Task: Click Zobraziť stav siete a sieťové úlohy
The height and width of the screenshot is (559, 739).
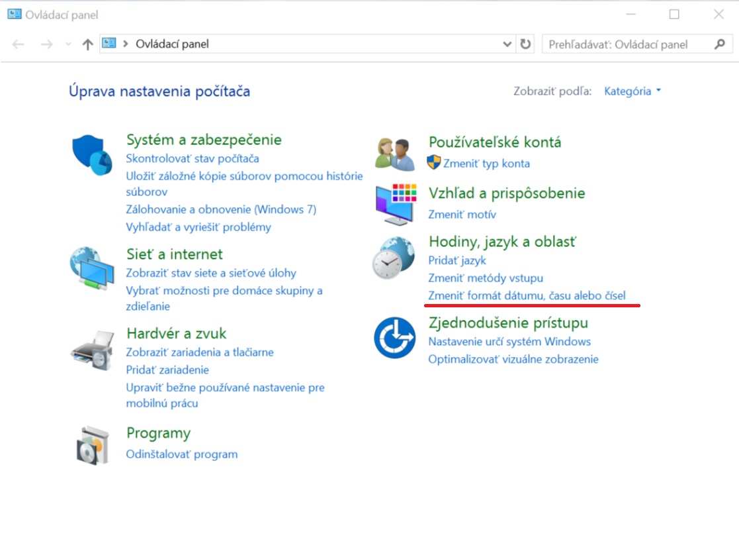Action: pyautogui.click(x=211, y=273)
